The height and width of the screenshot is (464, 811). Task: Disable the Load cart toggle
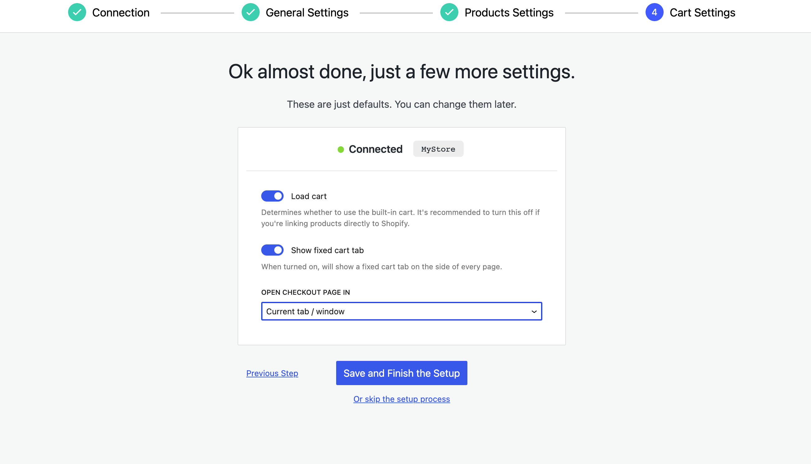coord(272,196)
